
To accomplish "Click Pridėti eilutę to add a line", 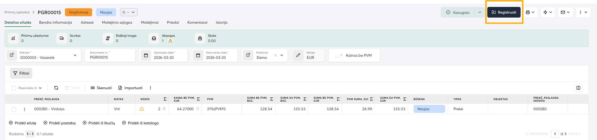I will 23,123.
